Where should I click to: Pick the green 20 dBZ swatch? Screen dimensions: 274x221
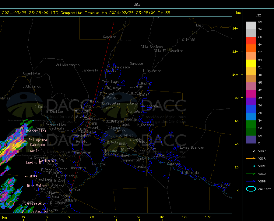tap(251, 124)
